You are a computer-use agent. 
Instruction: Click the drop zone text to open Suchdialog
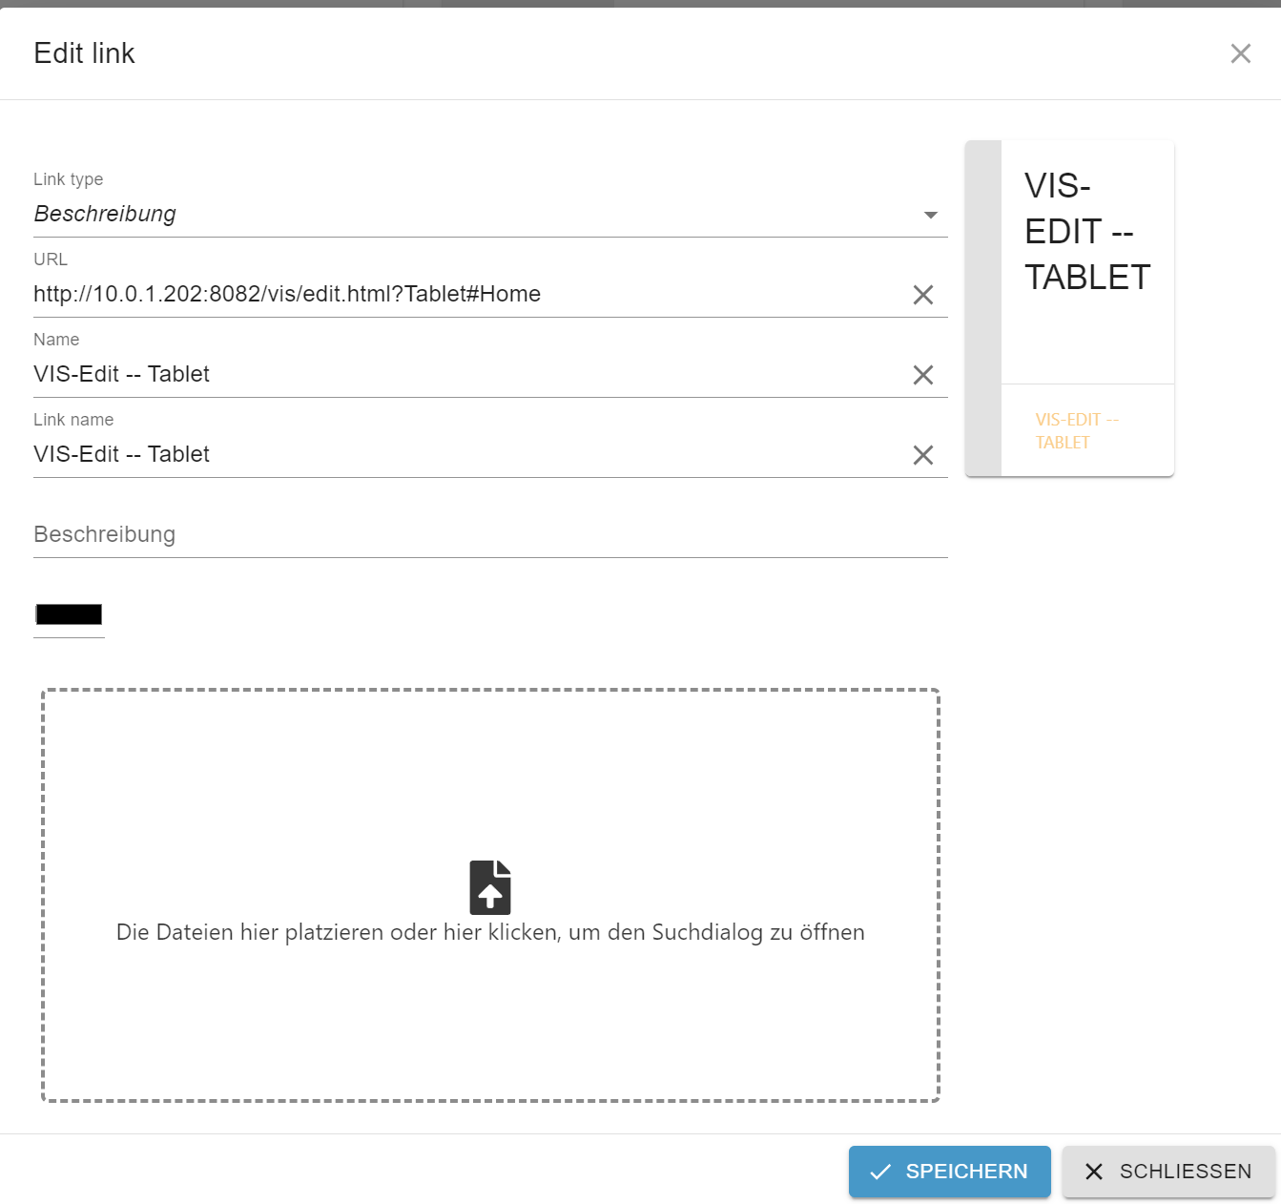coord(490,933)
